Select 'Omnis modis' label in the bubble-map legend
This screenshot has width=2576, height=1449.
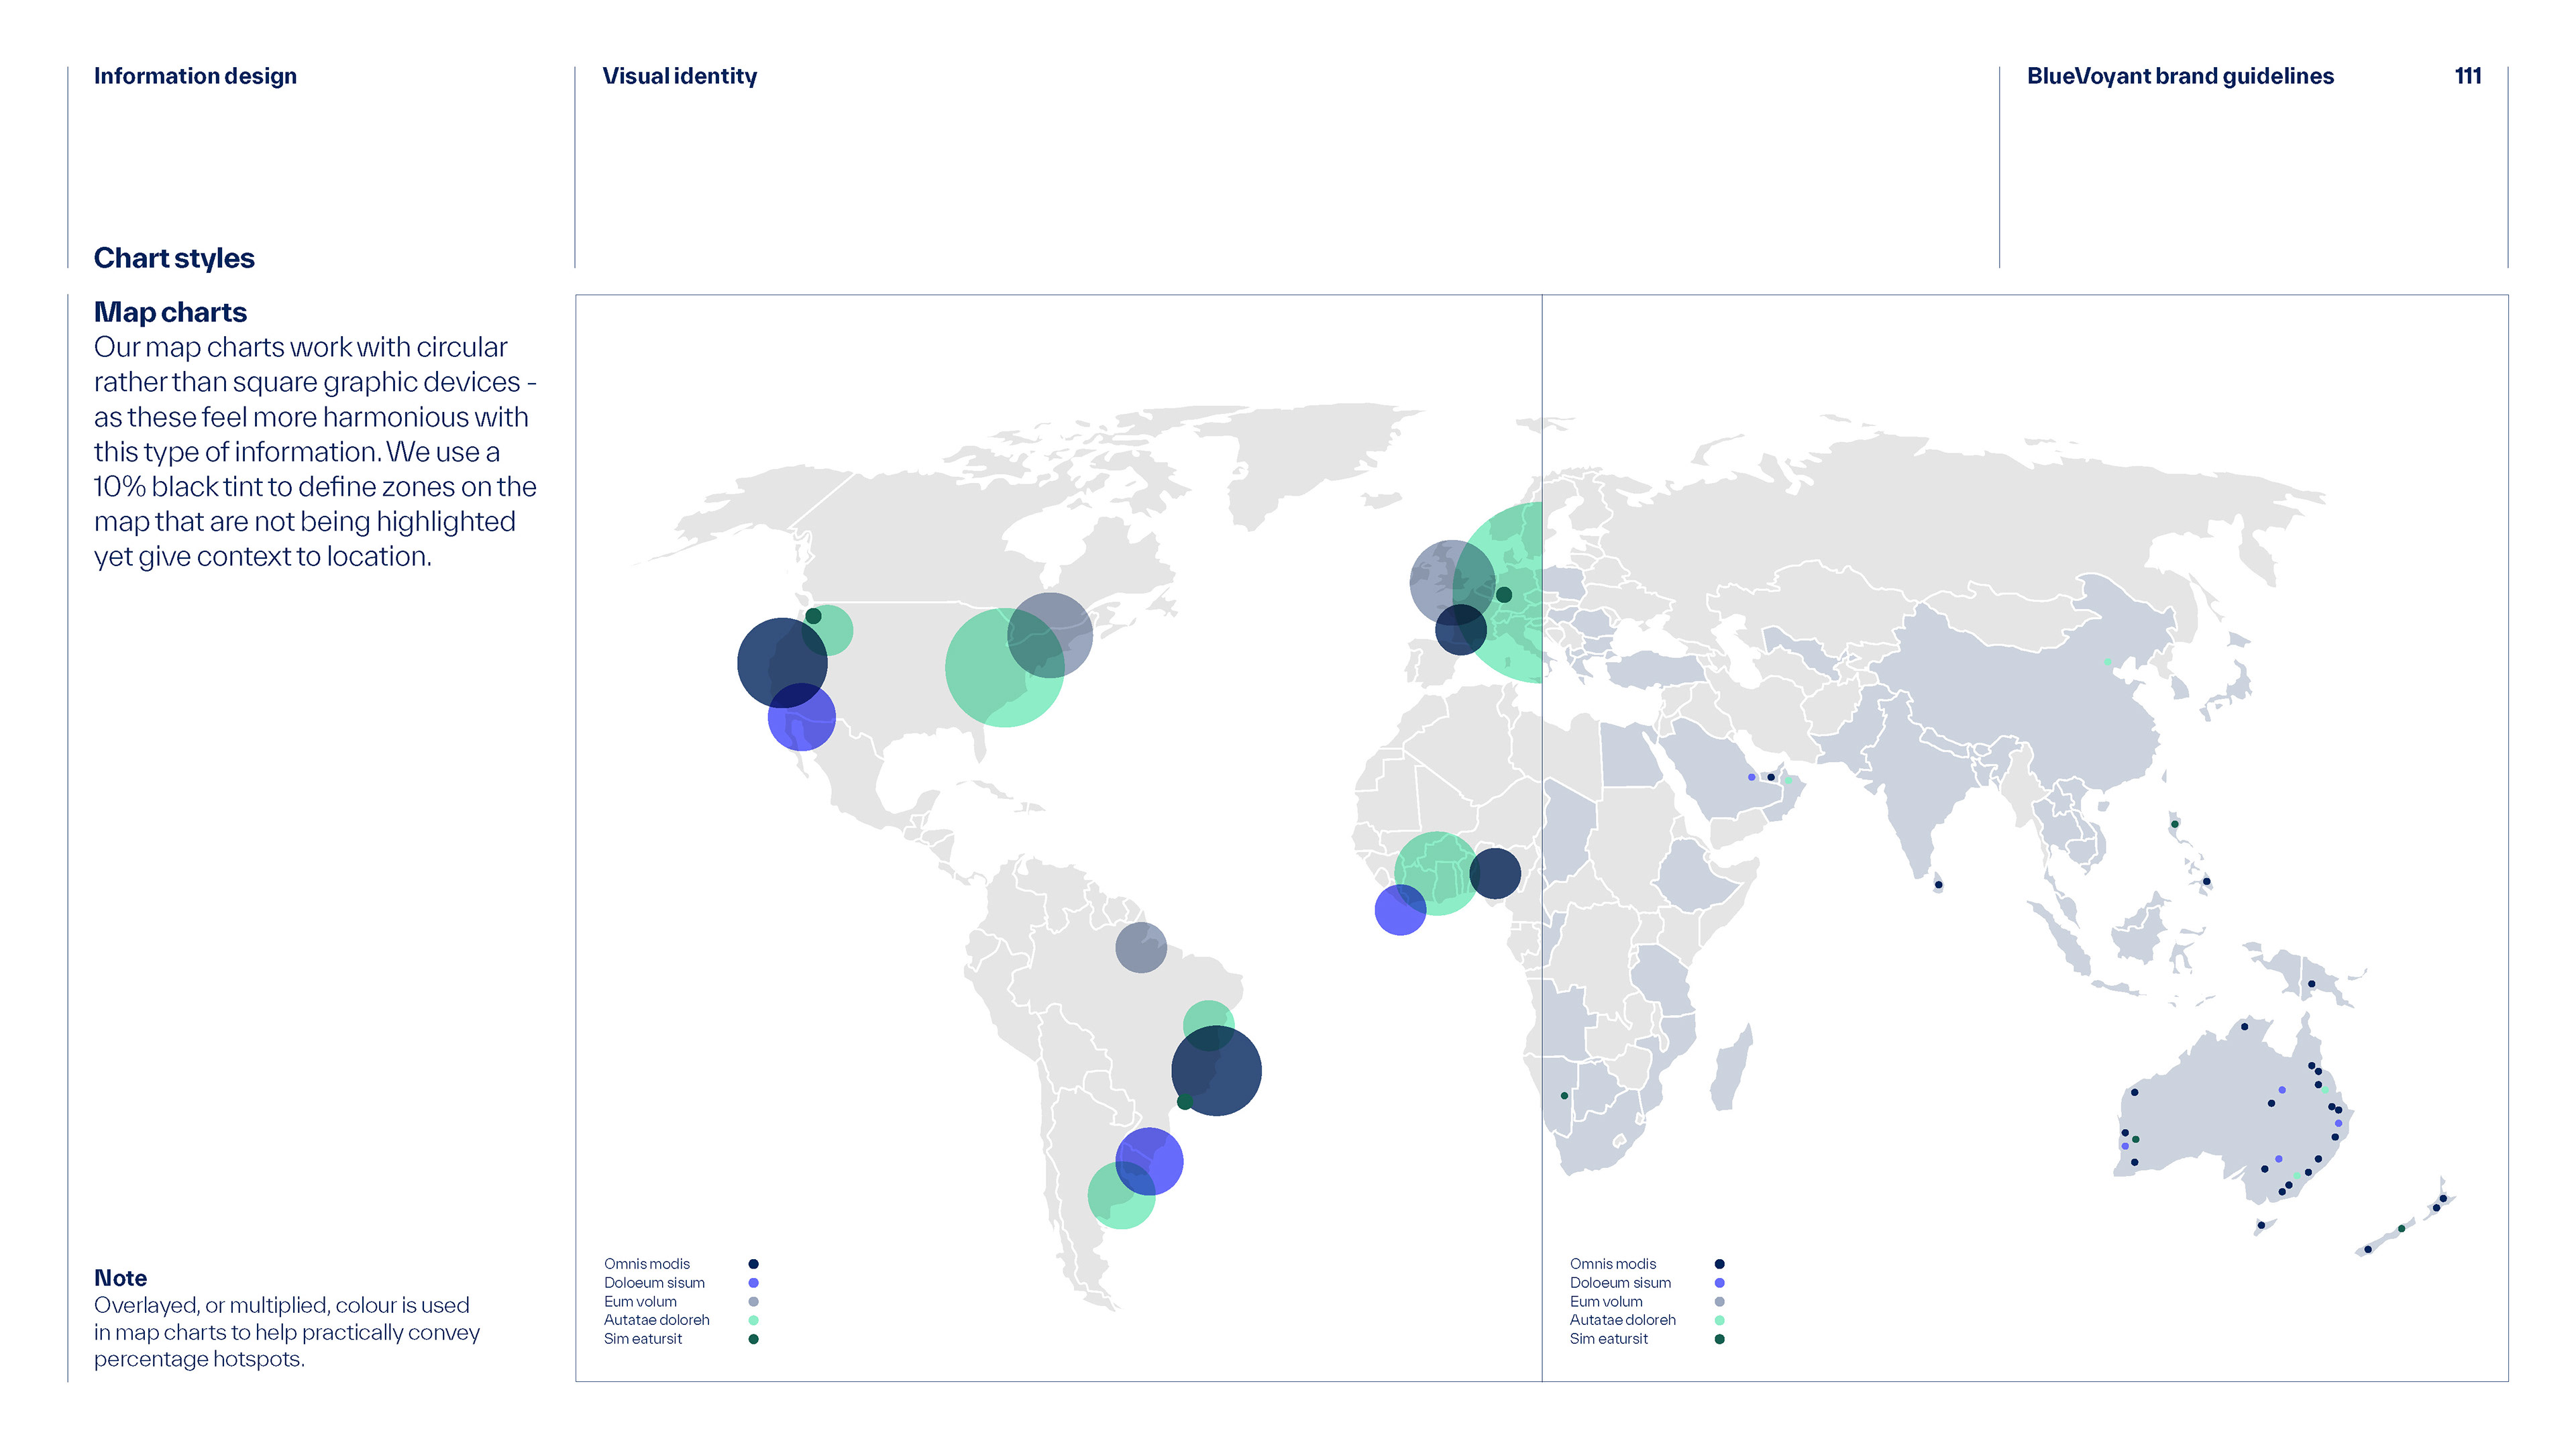click(646, 1264)
